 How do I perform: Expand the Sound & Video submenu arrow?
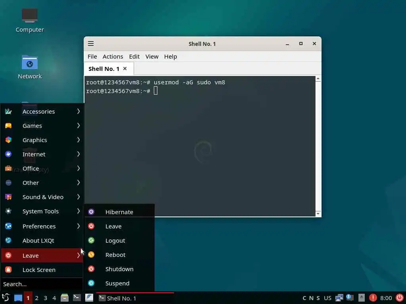point(78,197)
